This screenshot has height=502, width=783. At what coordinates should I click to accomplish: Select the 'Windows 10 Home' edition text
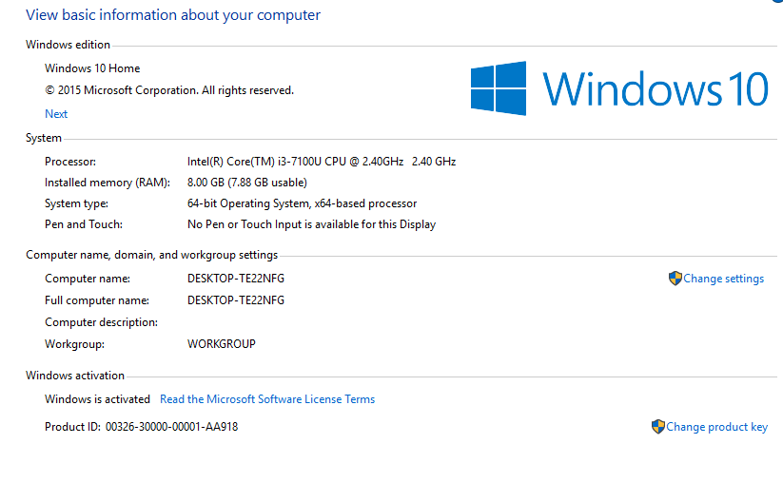coord(92,68)
